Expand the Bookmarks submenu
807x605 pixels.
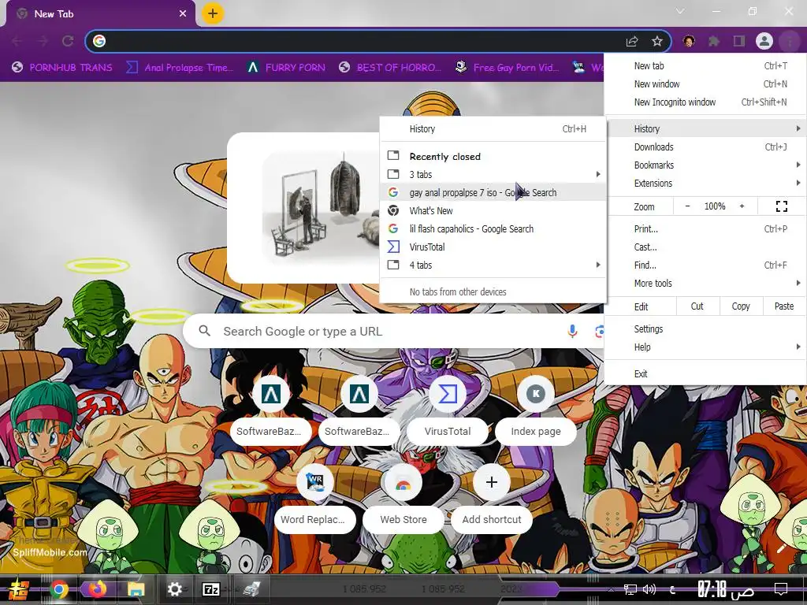point(705,165)
